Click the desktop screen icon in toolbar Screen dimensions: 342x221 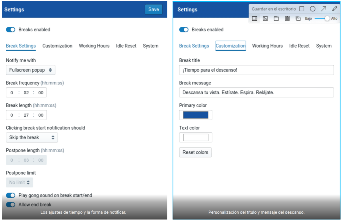click(254, 19)
